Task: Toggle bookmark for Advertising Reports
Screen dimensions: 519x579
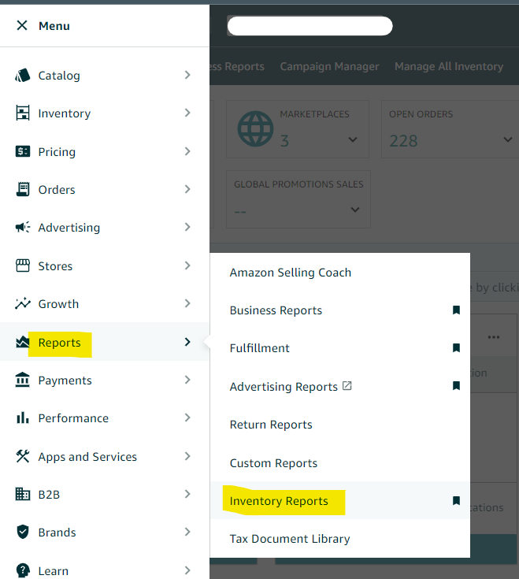Action: (x=456, y=386)
